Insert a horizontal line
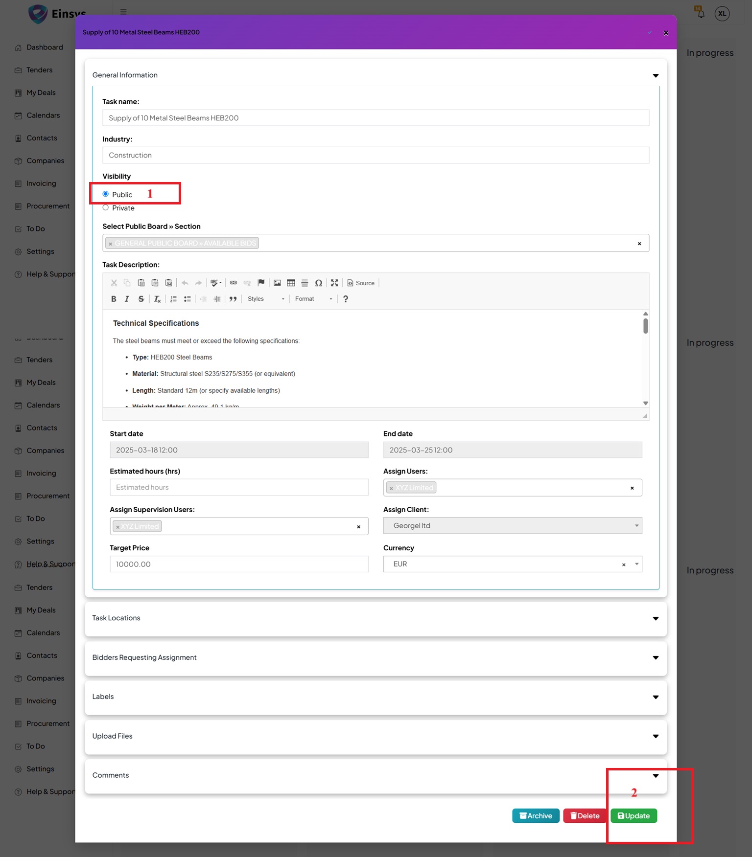752x857 pixels. pyautogui.click(x=305, y=283)
